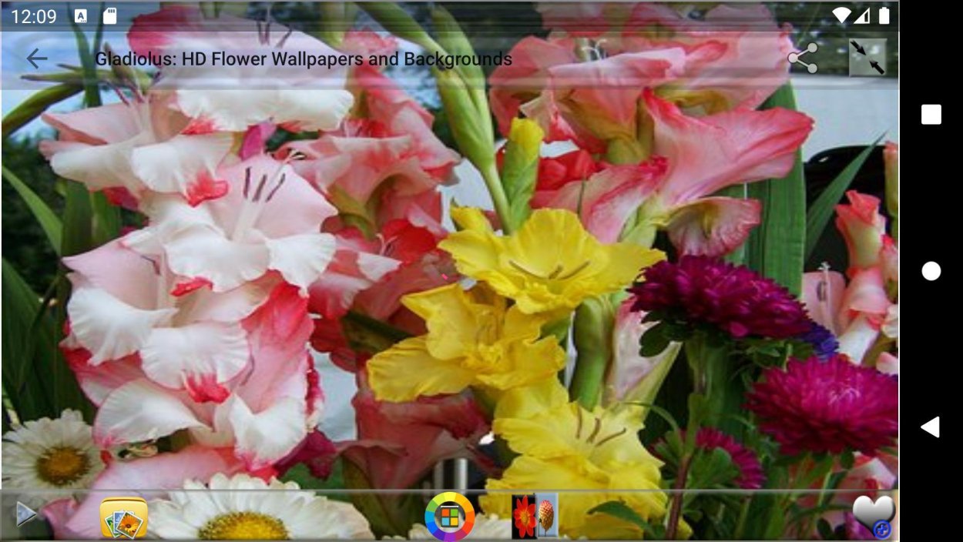
Task: Open the yellow photo gallery icon
Action: 124,517
